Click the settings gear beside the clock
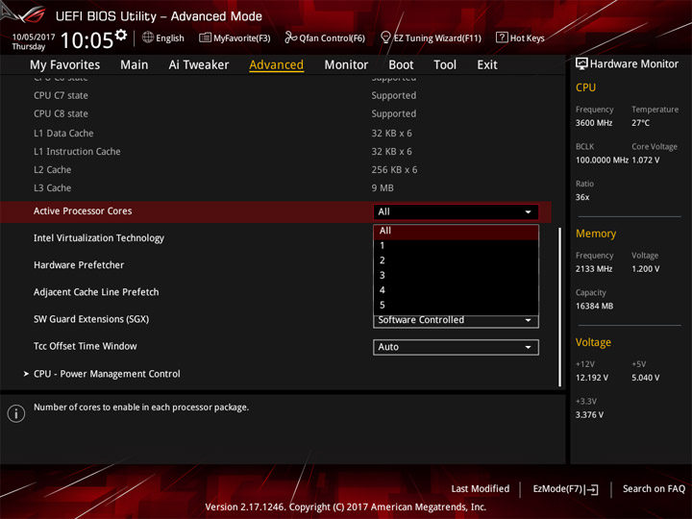The width and height of the screenshot is (692, 519). click(121, 35)
